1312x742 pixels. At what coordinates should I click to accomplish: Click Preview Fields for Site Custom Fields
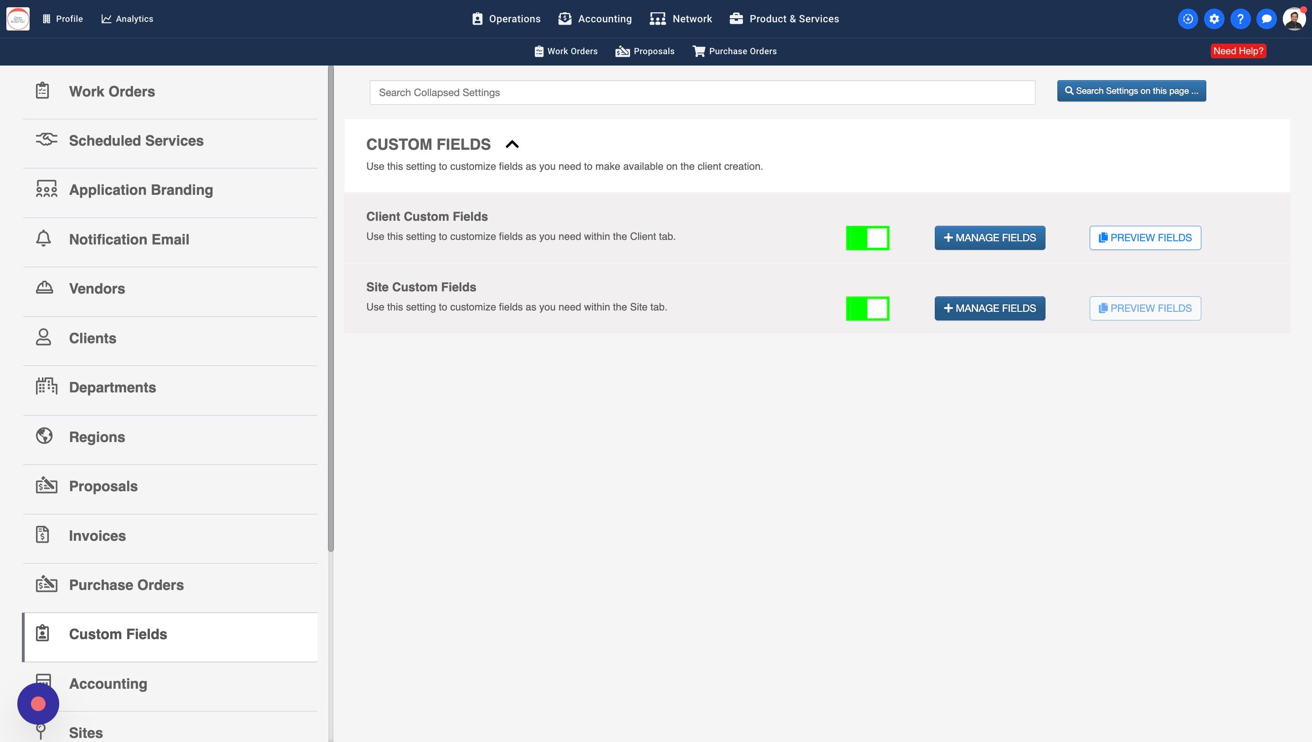1145,308
